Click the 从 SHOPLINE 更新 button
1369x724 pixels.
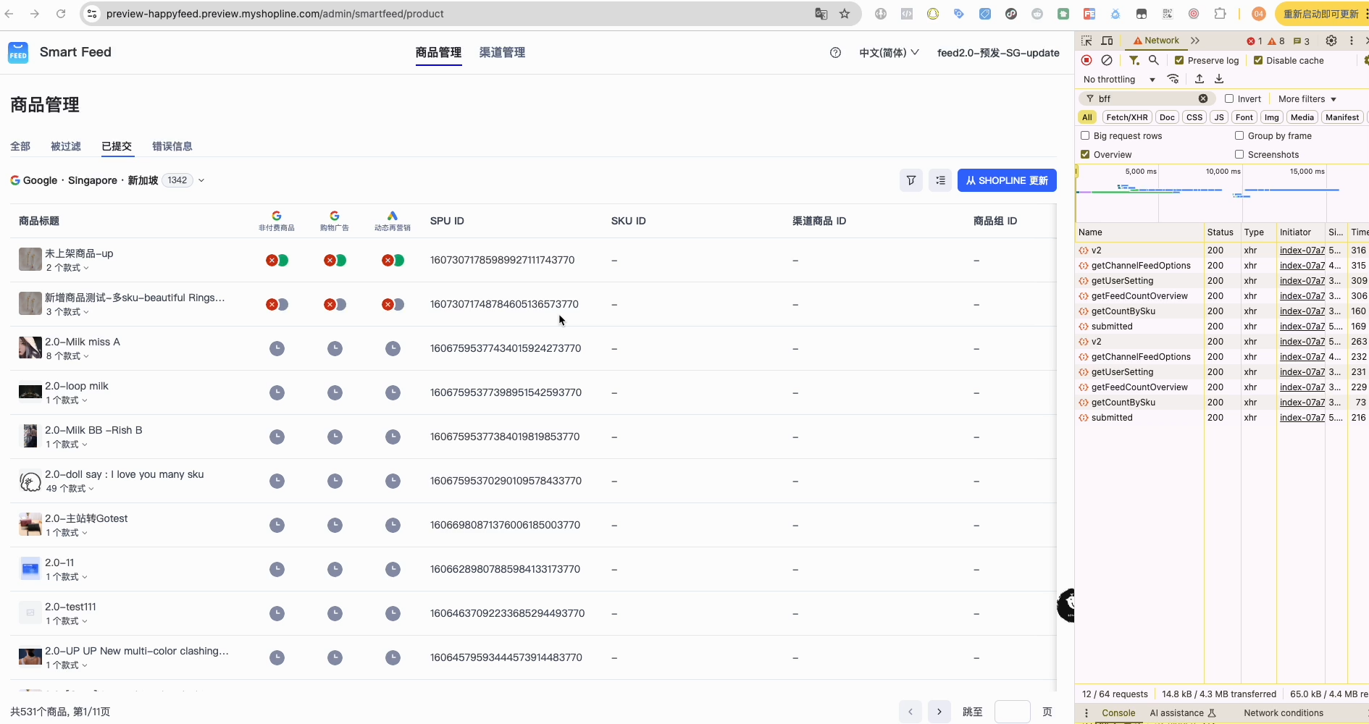1007,180
